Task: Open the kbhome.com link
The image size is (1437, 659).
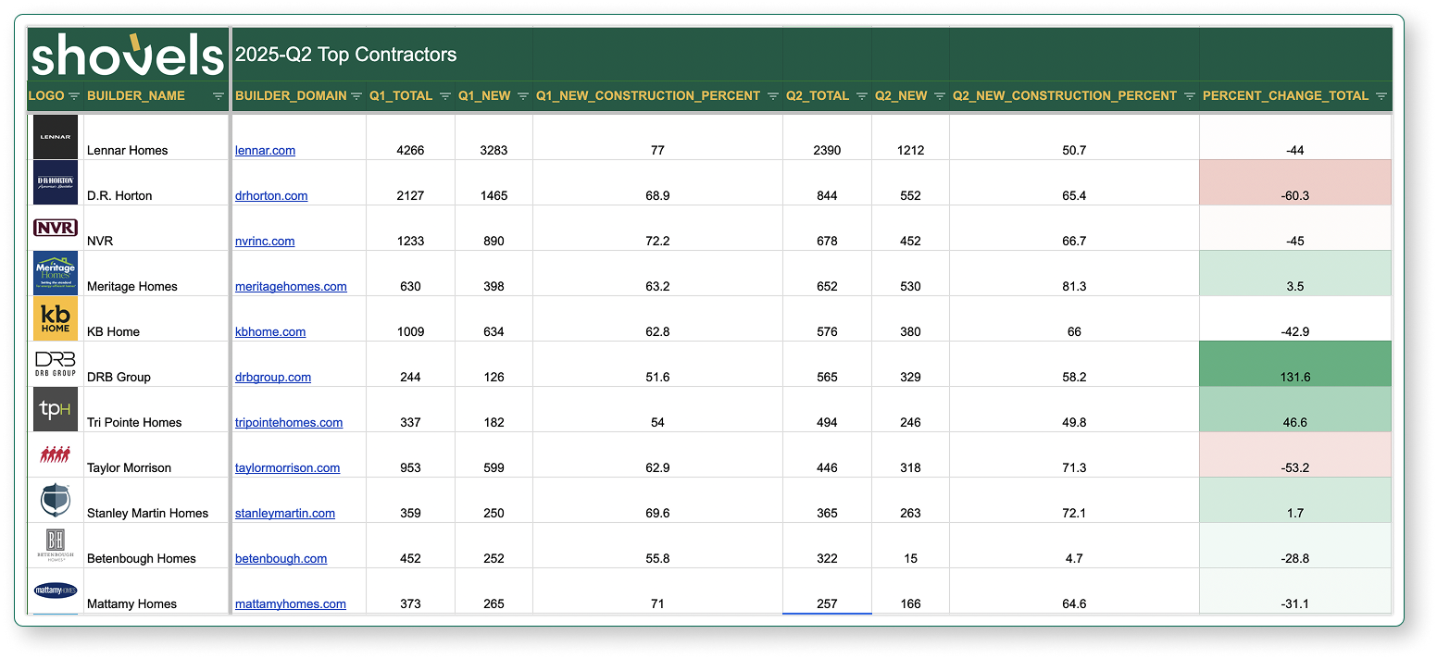Action: 270,331
